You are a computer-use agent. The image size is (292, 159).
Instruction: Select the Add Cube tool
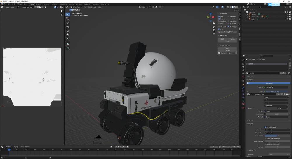(x=68, y=48)
